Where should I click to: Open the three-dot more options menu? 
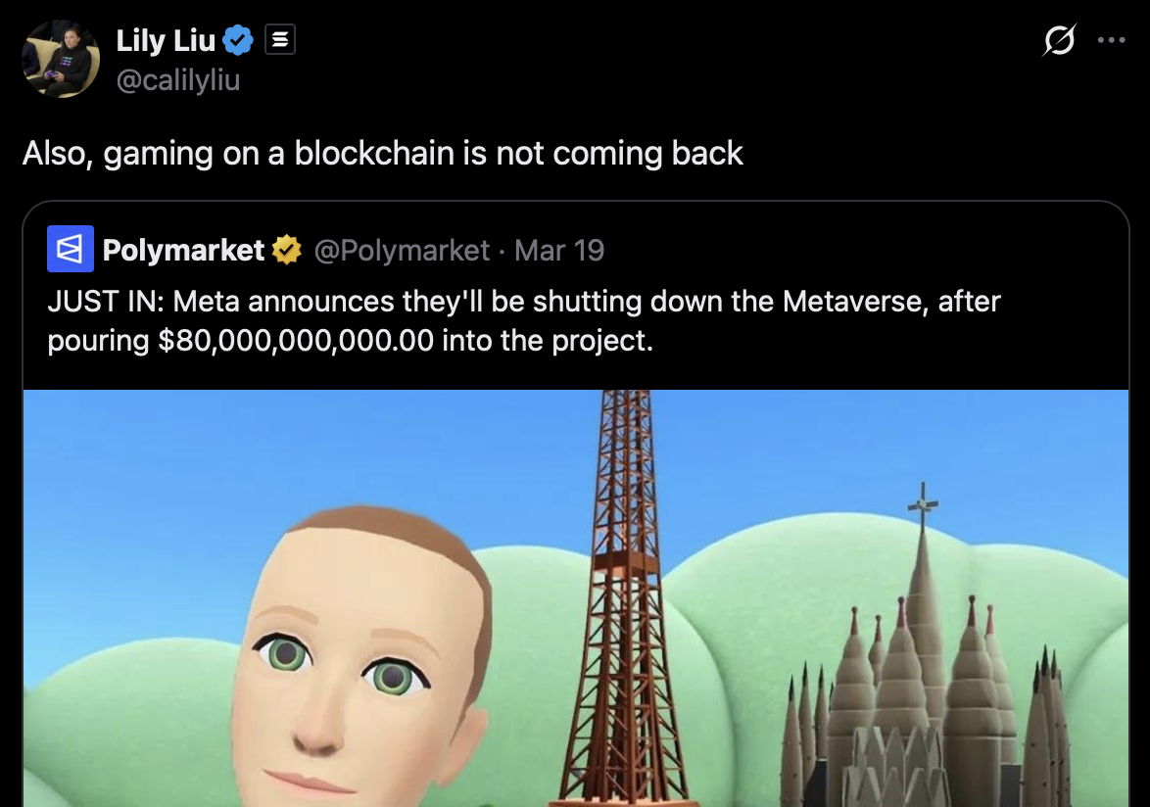[1111, 40]
